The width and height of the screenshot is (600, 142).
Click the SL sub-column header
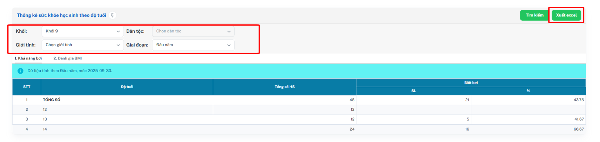414,91
